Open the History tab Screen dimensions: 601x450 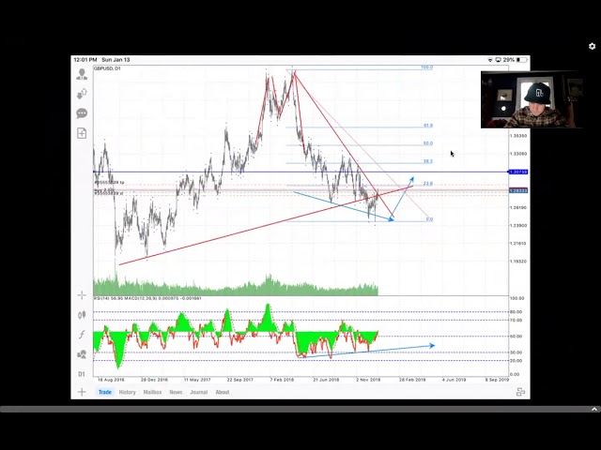point(127,392)
